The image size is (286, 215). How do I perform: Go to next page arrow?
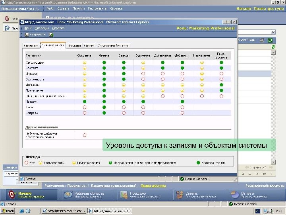pos(271,167)
